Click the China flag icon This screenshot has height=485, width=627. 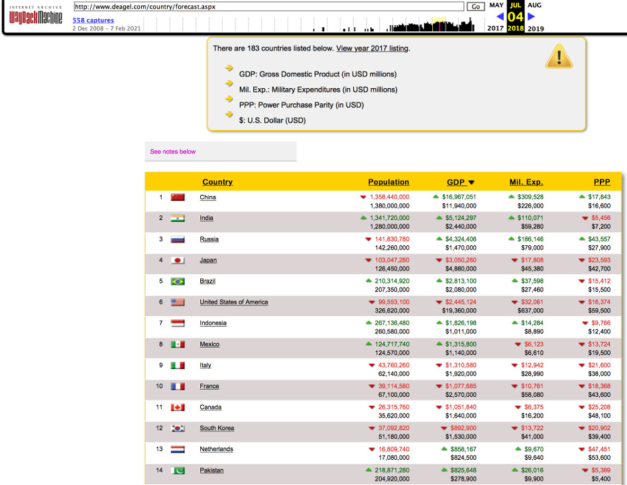click(178, 197)
